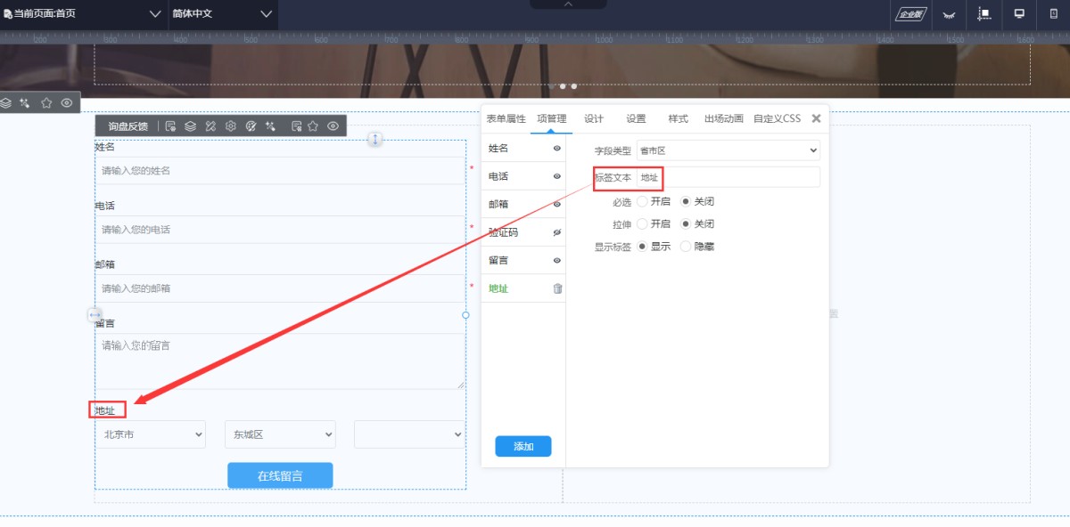
Task: Open the 北京市 province dropdown
Action: (x=151, y=434)
